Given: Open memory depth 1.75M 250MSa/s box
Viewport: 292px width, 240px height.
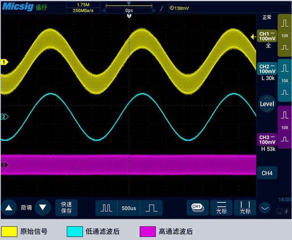Looking at the screenshot, I should 83,8.
